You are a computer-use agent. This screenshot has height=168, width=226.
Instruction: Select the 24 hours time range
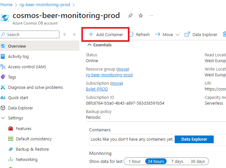click(156, 161)
